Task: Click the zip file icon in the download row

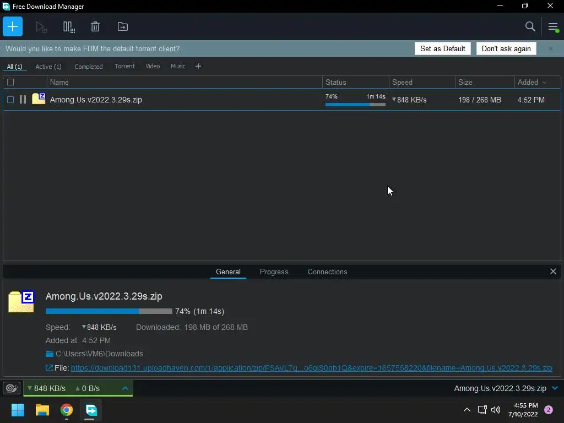Action: [39, 99]
